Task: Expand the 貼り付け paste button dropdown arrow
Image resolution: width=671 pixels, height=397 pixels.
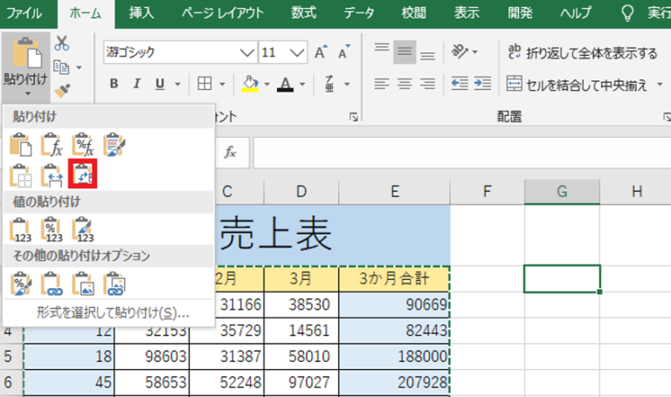Action: pyautogui.click(x=28, y=93)
